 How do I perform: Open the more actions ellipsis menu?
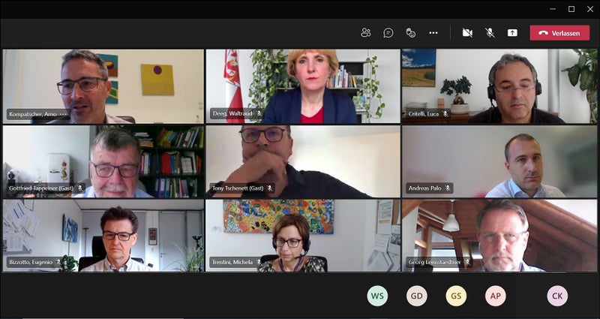click(433, 33)
